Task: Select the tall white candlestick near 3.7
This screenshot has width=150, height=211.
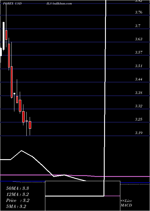Action: [x=4, y=36]
